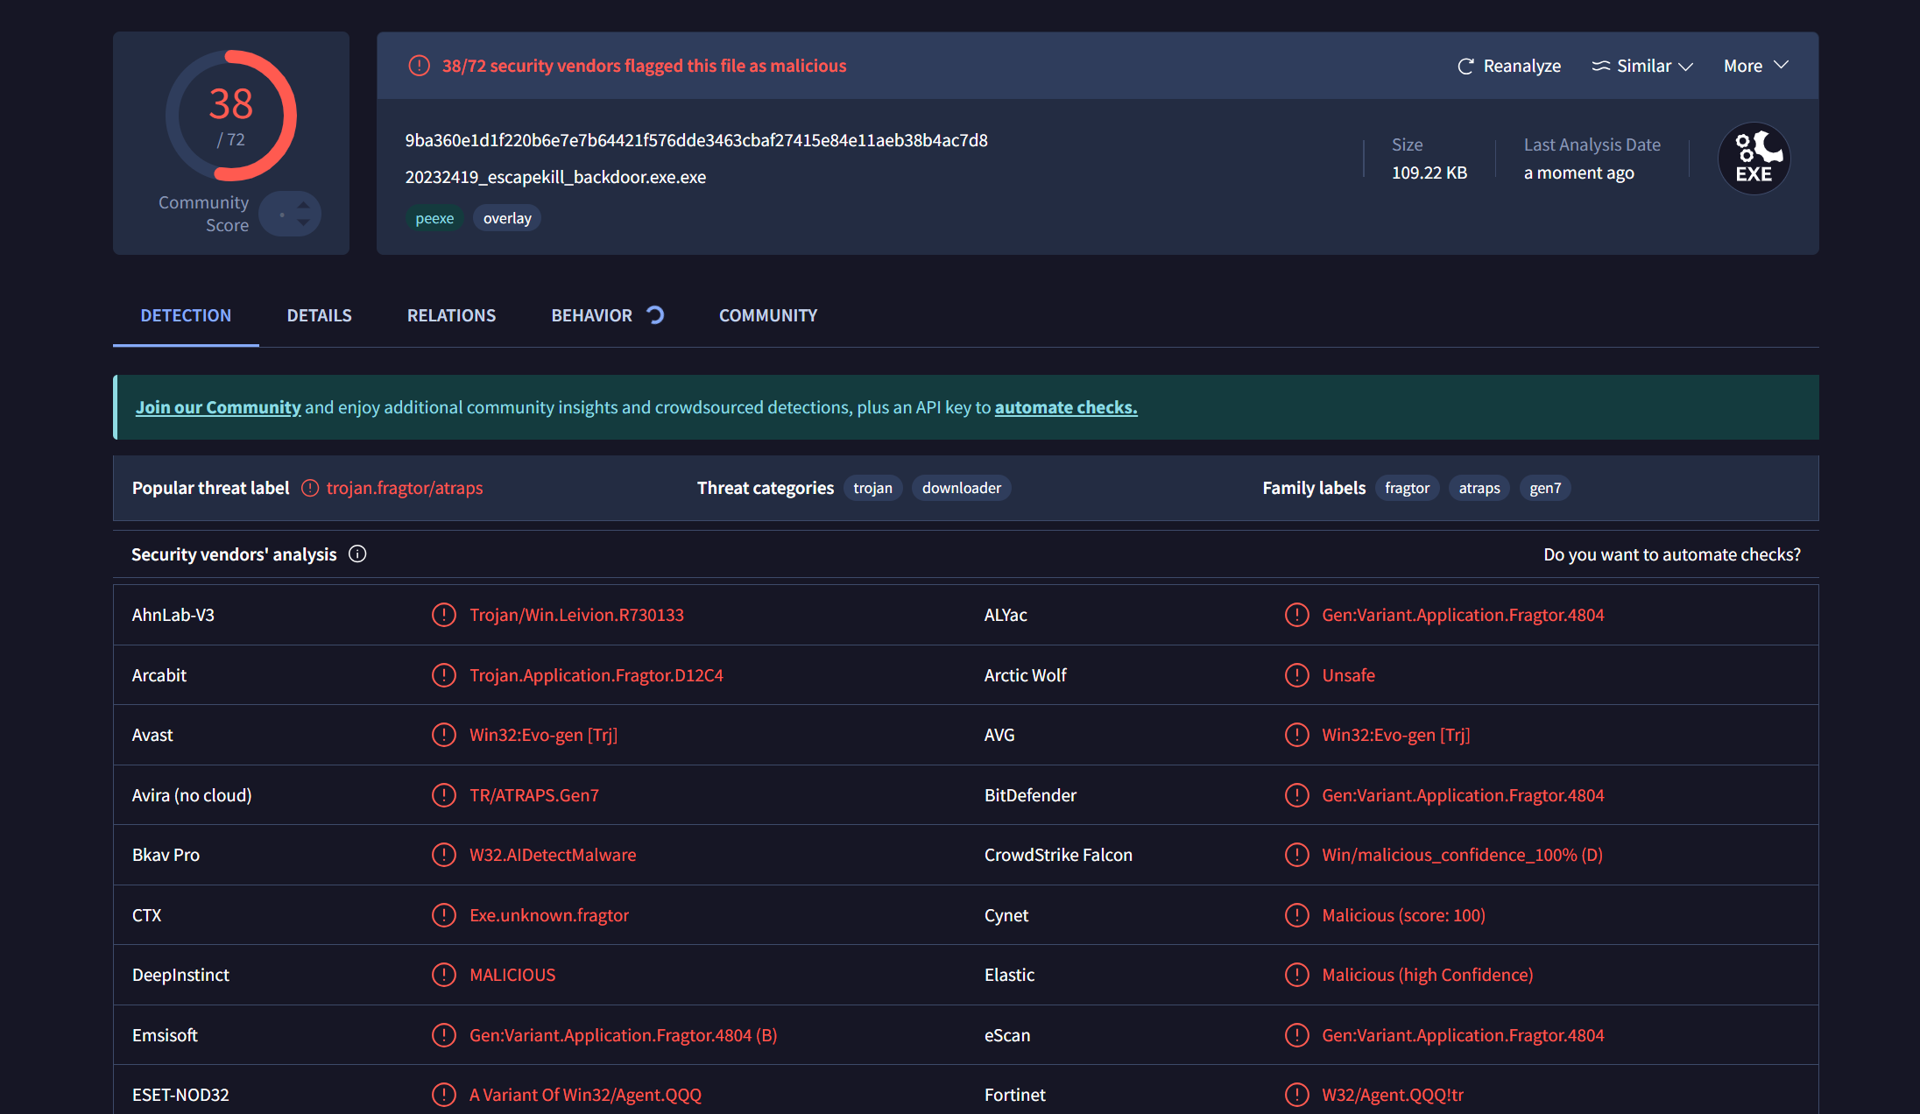Click the Reanalyze refresh icon
The width and height of the screenshot is (1920, 1114).
(x=1465, y=67)
